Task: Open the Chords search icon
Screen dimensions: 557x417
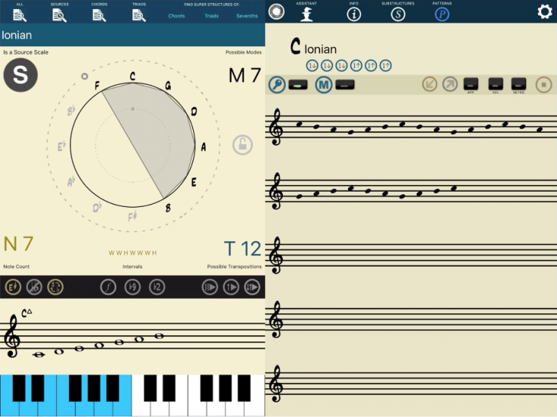Action: (x=99, y=14)
